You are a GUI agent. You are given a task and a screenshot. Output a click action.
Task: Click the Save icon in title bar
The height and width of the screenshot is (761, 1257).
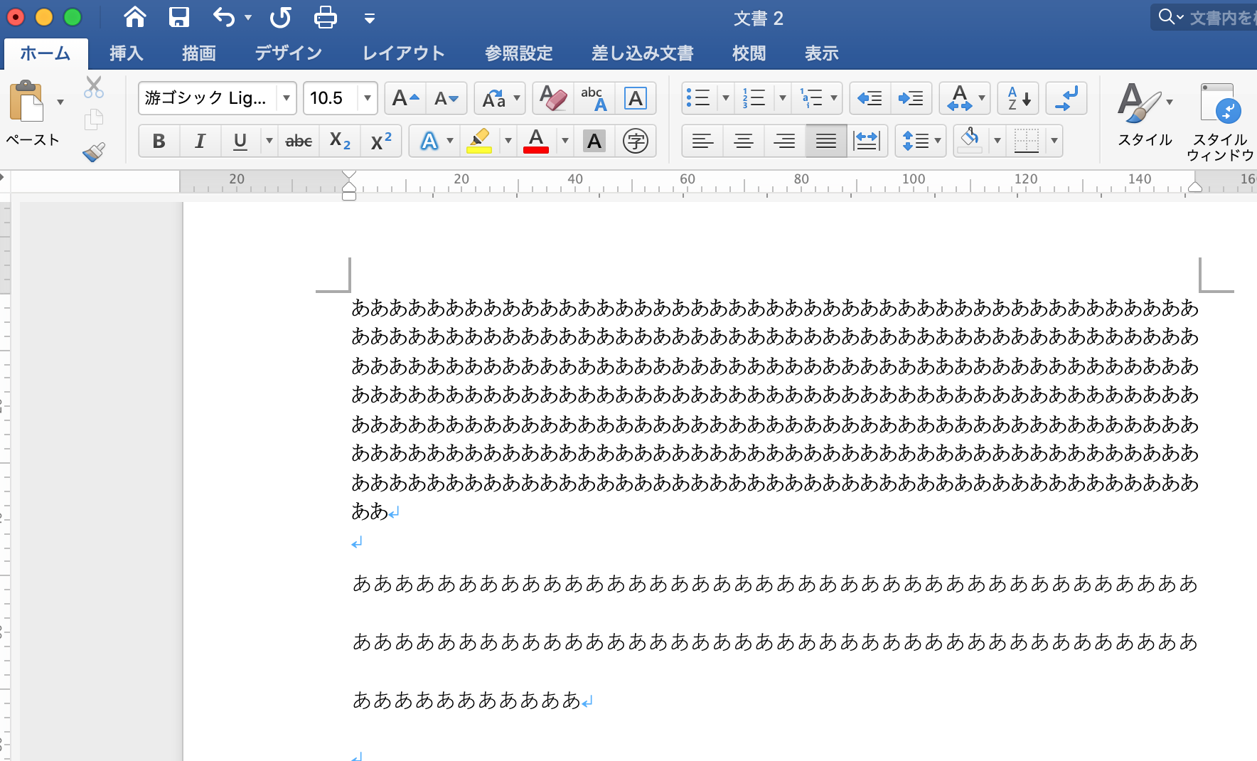coord(178,17)
